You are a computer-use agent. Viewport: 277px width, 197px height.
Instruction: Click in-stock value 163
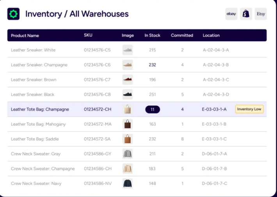coord(152,124)
